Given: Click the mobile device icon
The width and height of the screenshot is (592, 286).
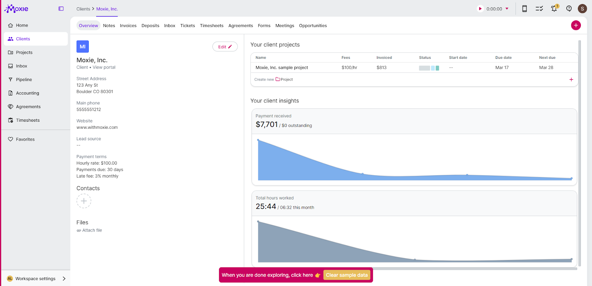Looking at the screenshot, I should (524, 9).
